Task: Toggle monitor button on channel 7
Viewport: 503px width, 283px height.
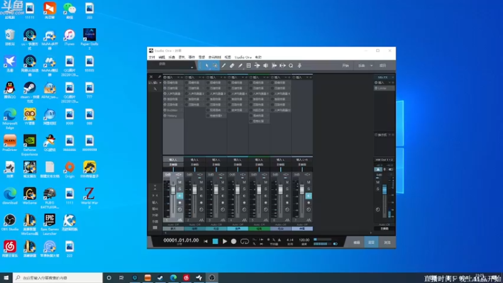Action: [x=309, y=196]
